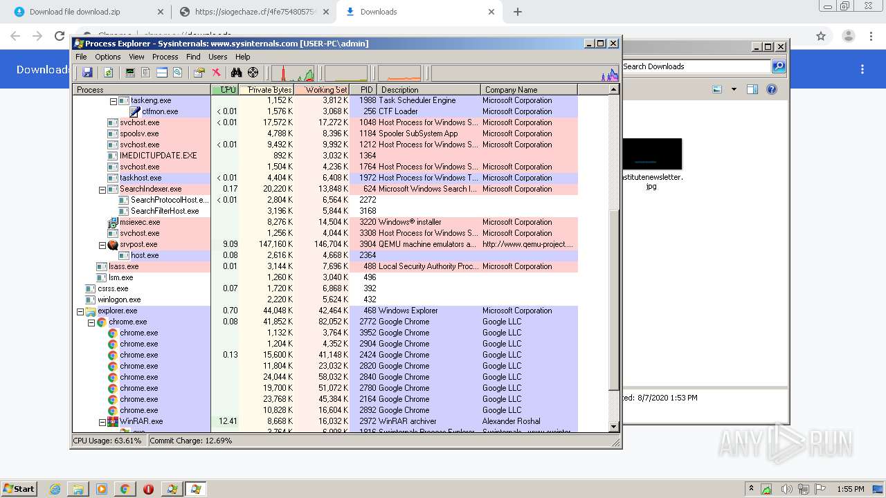This screenshot has height=498, width=886.
Task: Sort by the Company Name column header
Action: coord(529,90)
